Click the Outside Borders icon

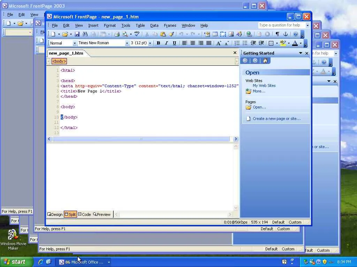(271, 43)
